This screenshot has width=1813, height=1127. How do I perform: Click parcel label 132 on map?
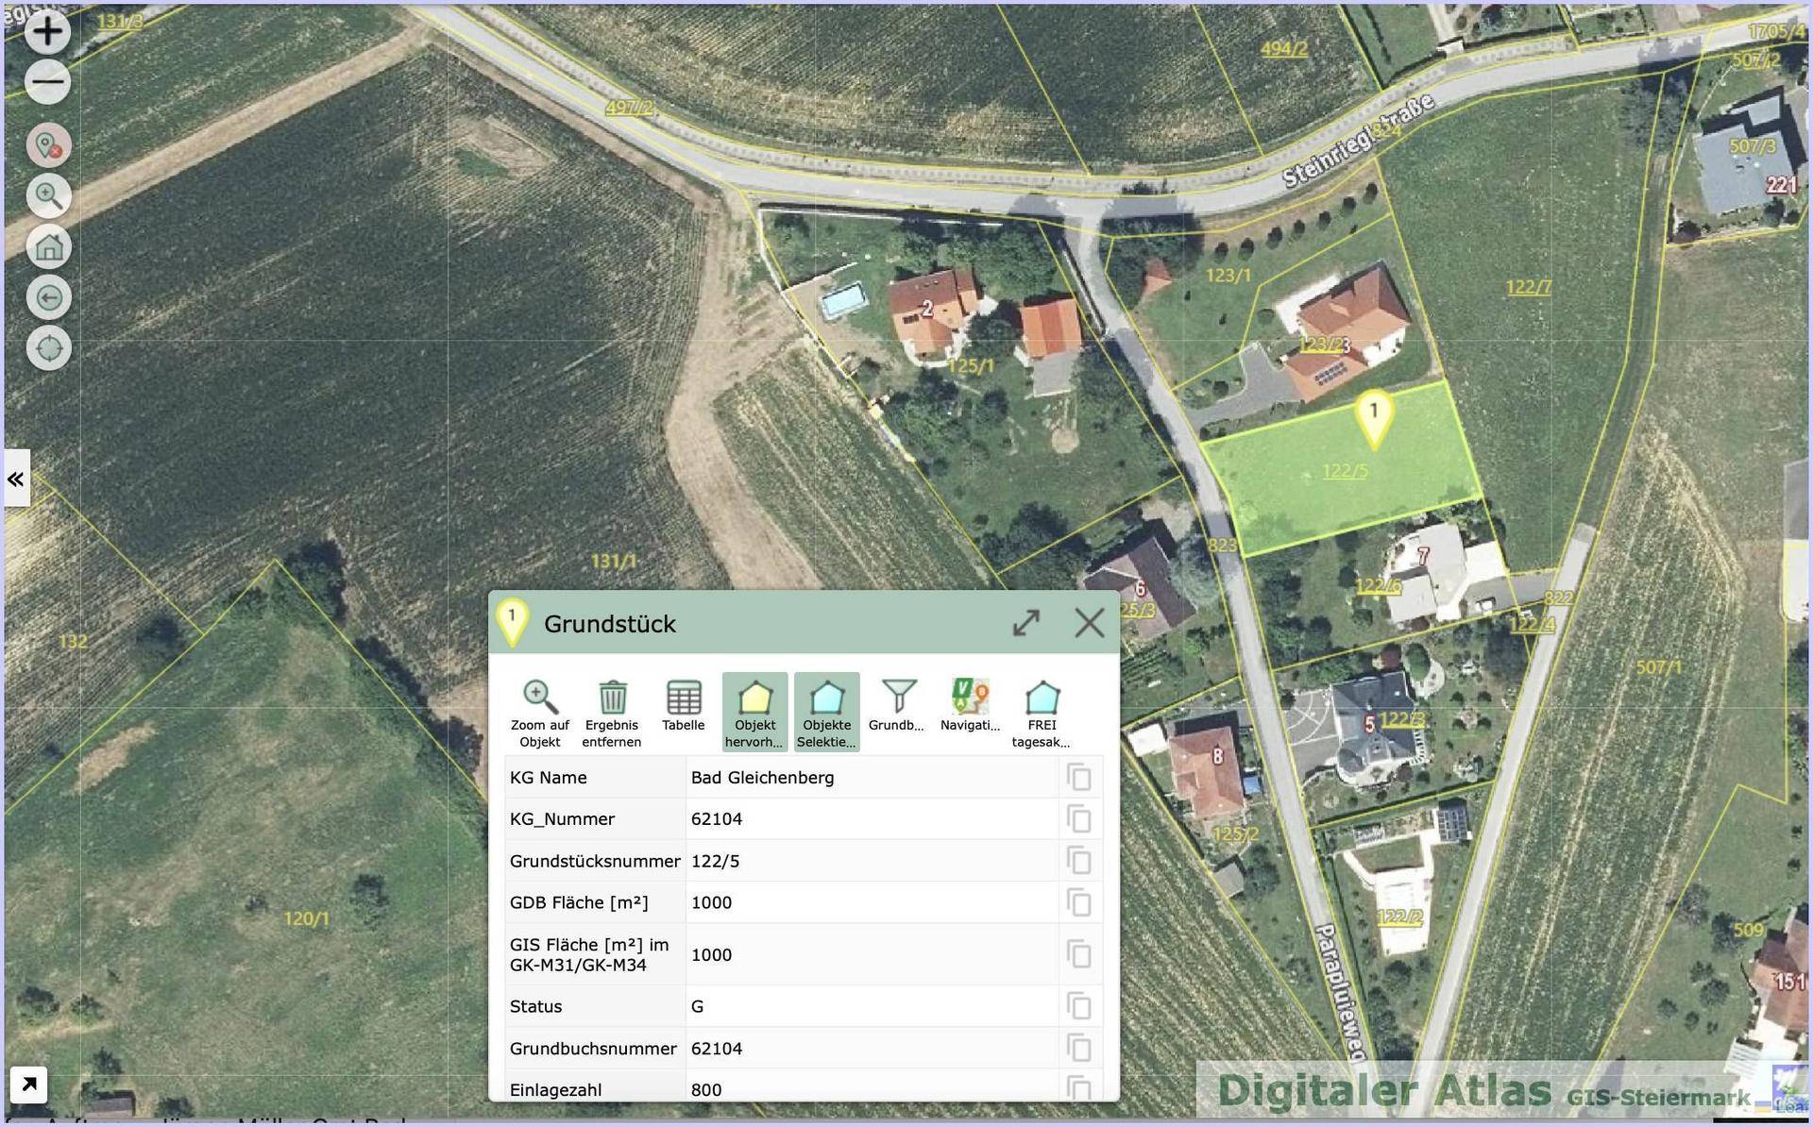tap(74, 642)
